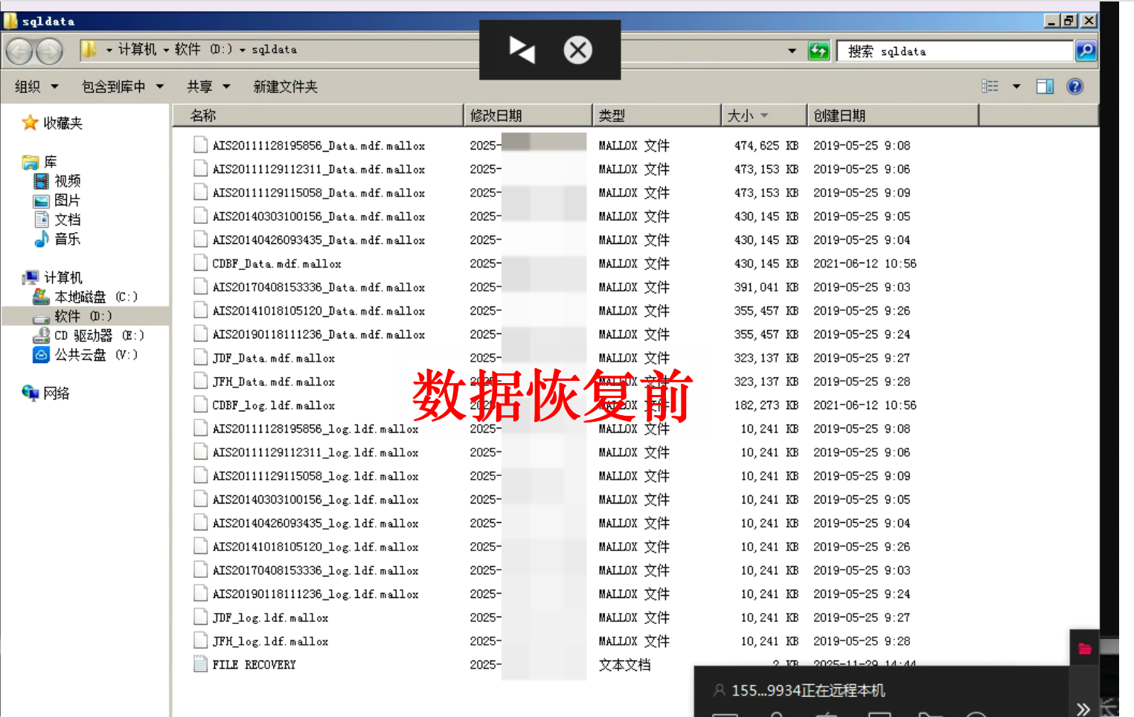Select Libraries (库) node in sidebar
The width and height of the screenshot is (1134, 717).
pyautogui.click(x=39, y=161)
